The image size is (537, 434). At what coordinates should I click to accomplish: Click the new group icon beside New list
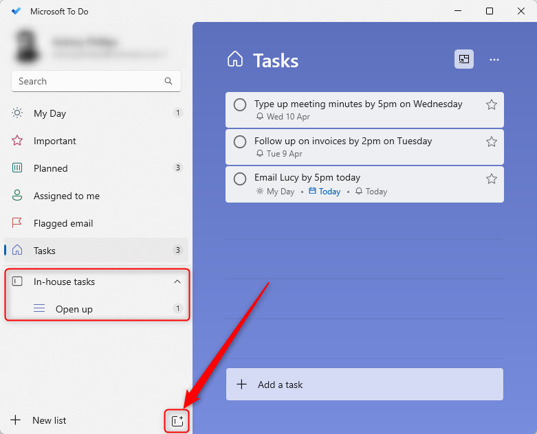coord(177,421)
